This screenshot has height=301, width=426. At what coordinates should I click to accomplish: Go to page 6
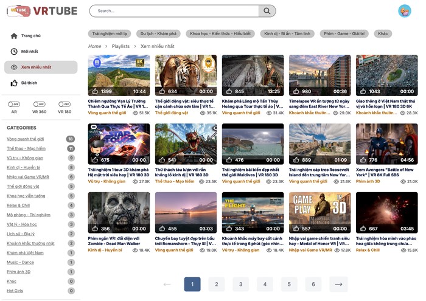tap(313, 284)
